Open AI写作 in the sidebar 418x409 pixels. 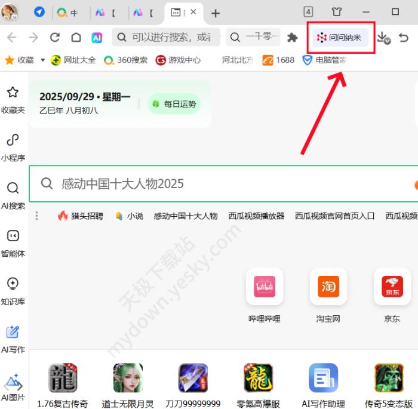(x=13, y=339)
